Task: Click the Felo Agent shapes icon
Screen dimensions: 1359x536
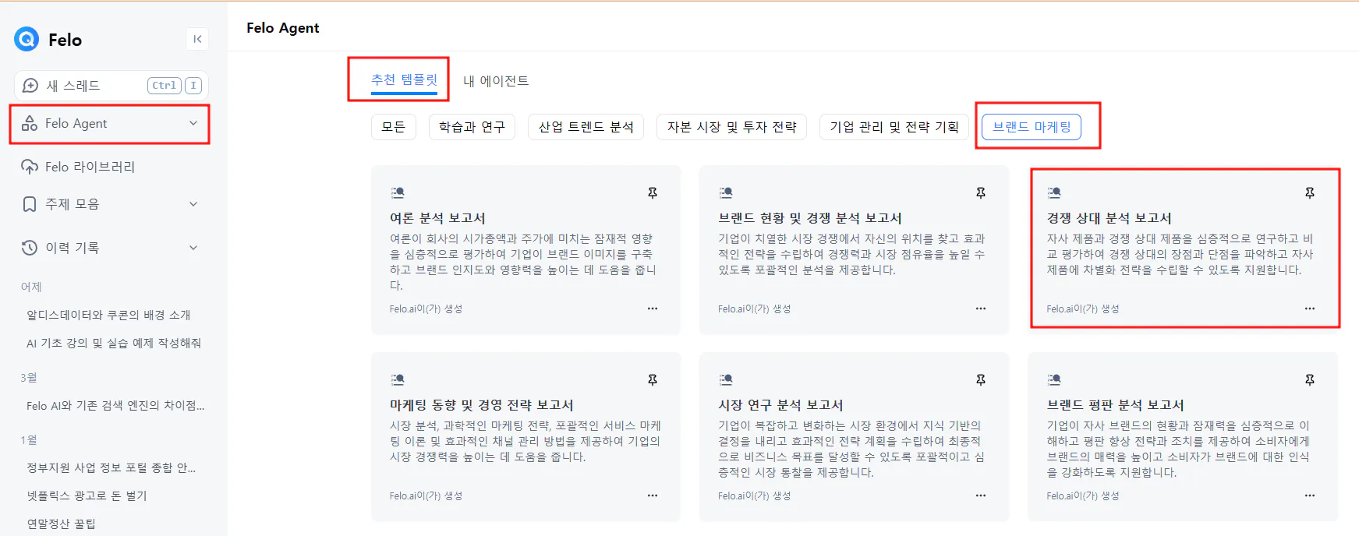Action: [x=30, y=123]
